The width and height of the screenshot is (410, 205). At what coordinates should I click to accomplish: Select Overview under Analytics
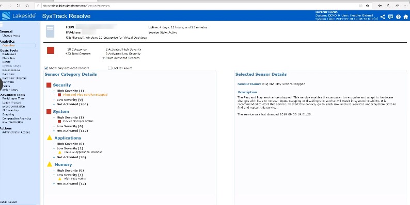click(9, 45)
